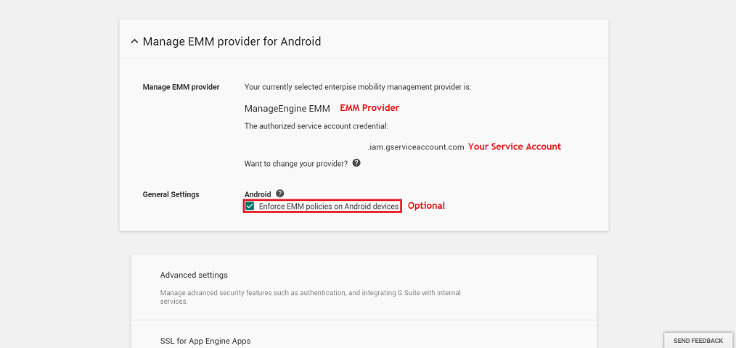Click the iam.gserviceaccount.com credential text
The image size is (736, 348).
(x=416, y=147)
